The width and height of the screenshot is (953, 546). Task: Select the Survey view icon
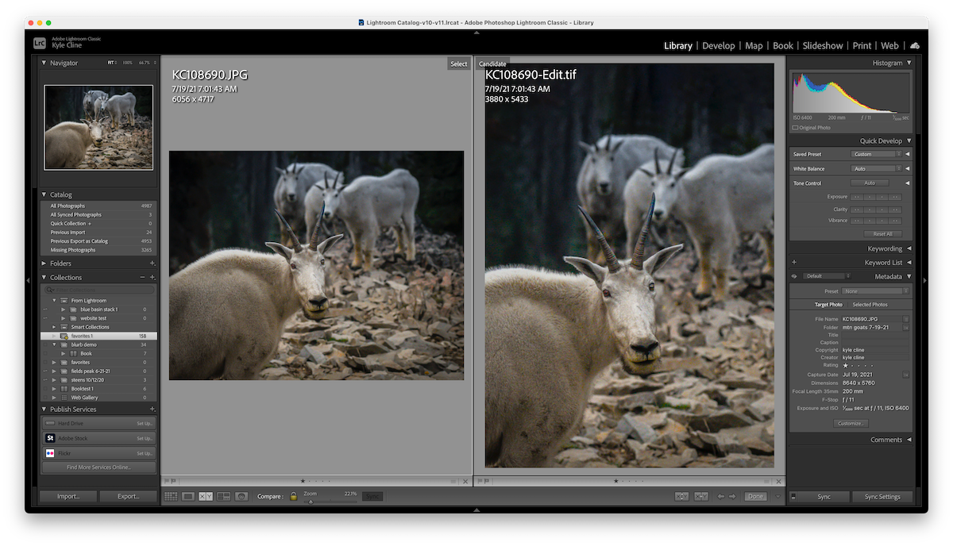coord(223,496)
